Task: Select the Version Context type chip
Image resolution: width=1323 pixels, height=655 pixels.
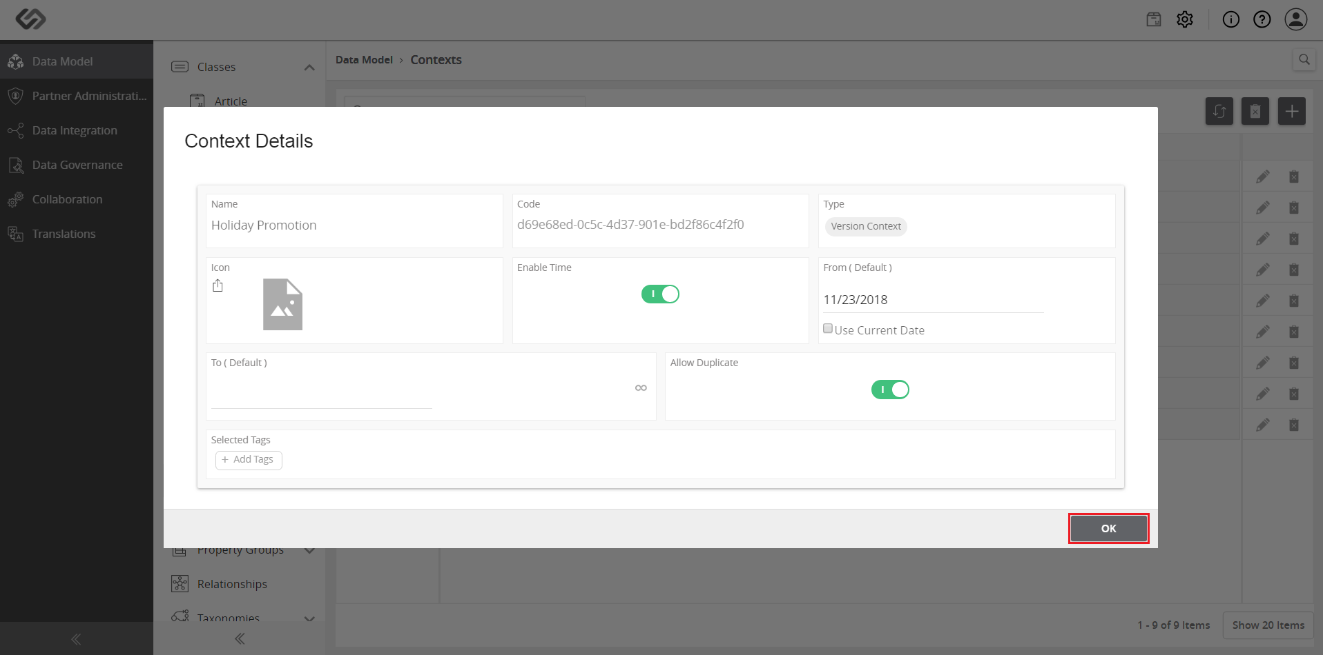Action: [x=866, y=226]
